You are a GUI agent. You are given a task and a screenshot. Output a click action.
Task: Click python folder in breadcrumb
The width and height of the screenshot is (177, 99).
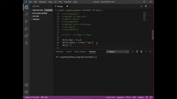62,10
